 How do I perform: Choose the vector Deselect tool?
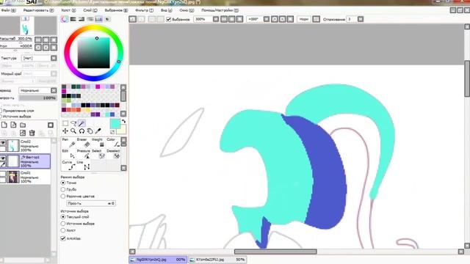(113, 154)
